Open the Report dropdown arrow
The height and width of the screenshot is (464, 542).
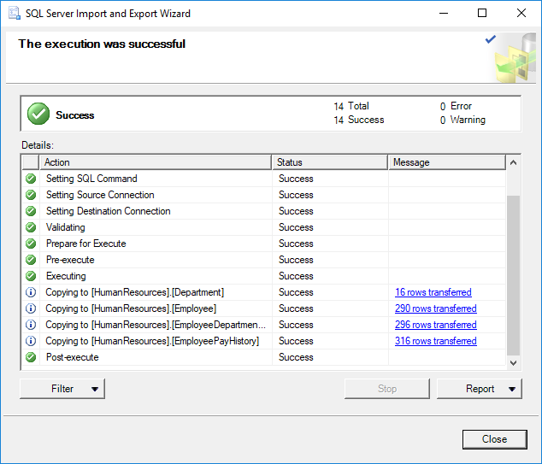(512, 389)
